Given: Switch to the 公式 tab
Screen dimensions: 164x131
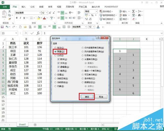Looking at the screenshot, I should pos(32,7).
